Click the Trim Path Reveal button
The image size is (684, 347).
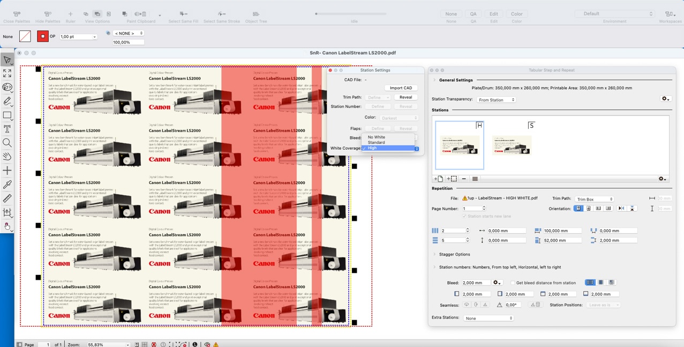[x=405, y=97]
